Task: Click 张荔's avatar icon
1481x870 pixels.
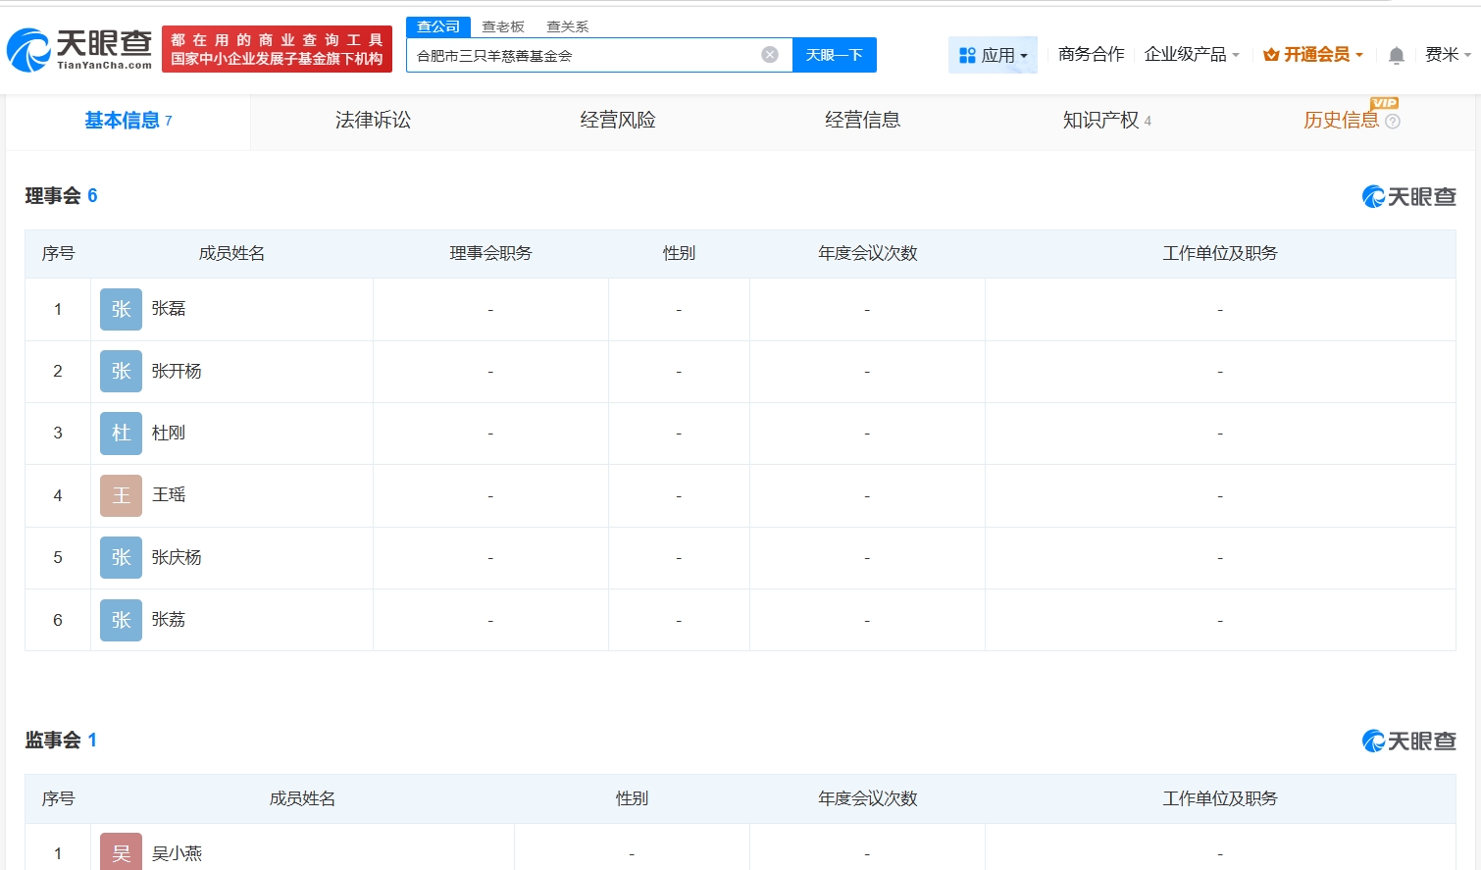Action: click(121, 620)
